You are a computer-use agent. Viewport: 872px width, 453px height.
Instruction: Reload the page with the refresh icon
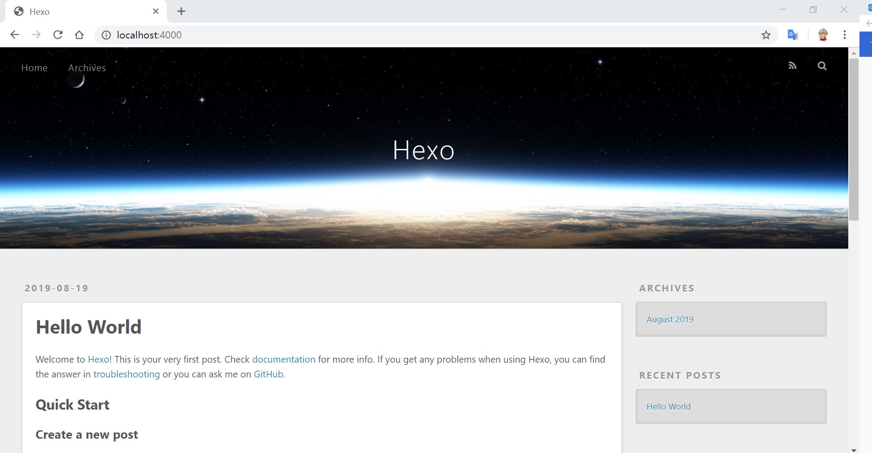coord(58,35)
